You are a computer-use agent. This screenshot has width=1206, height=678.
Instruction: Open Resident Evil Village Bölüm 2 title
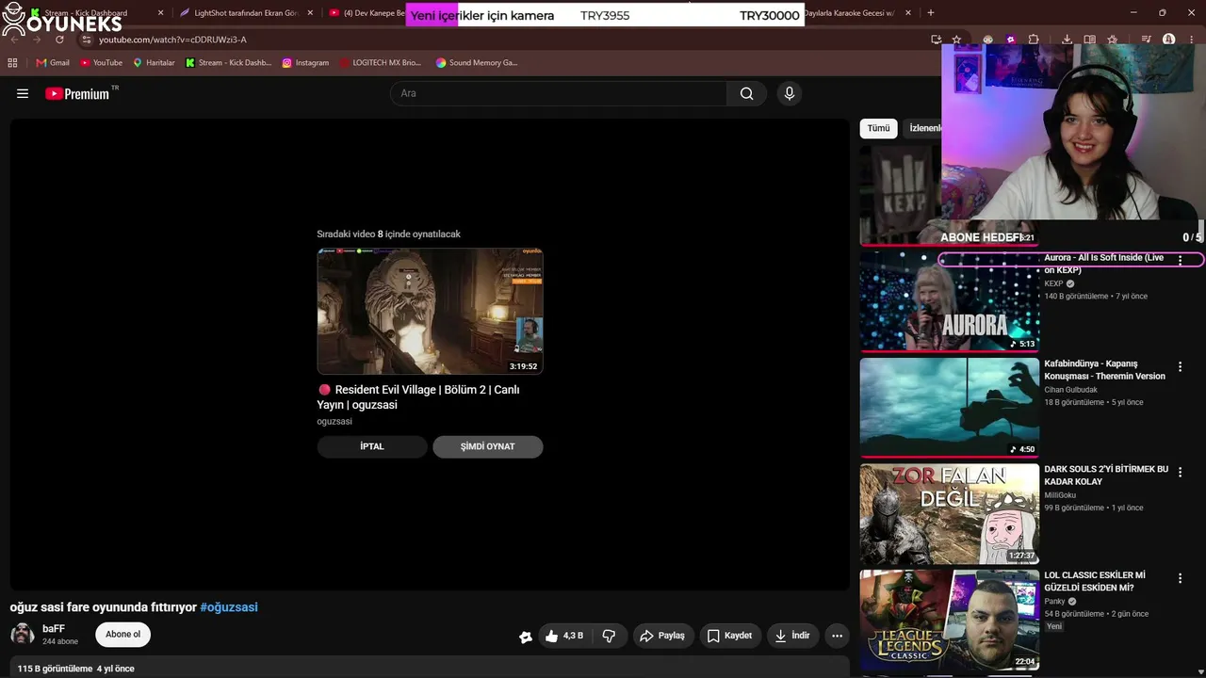point(418,396)
